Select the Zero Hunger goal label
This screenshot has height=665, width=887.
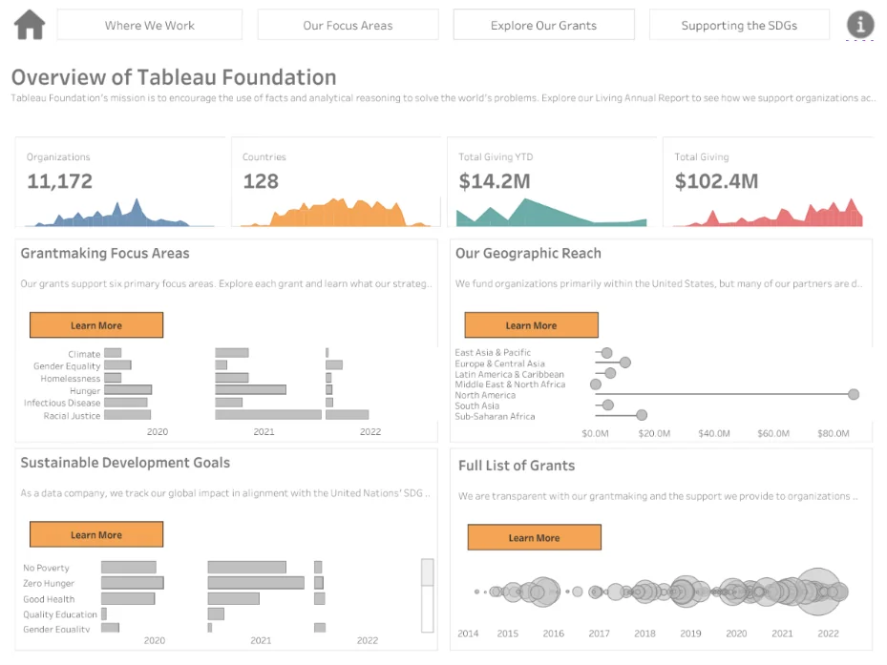[49, 583]
